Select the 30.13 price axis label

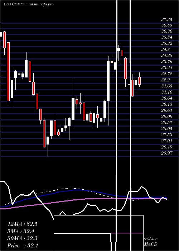click(x=167, y=104)
